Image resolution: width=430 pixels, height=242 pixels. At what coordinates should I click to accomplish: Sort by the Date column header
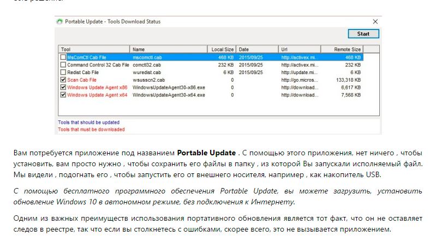pos(257,50)
